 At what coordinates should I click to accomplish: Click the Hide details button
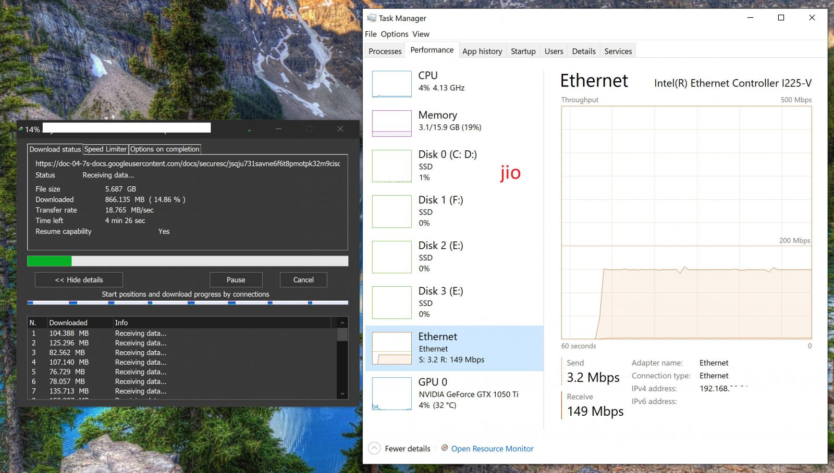tap(79, 279)
